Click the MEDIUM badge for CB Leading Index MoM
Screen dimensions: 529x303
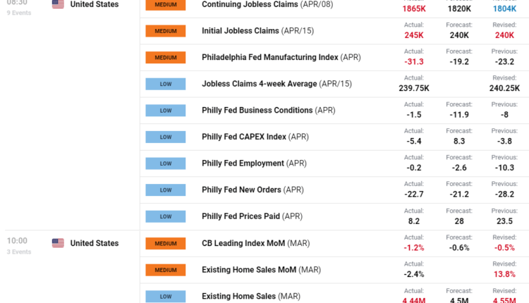(x=165, y=243)
